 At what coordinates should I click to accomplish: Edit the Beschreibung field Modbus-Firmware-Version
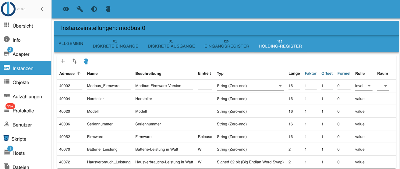164,86
